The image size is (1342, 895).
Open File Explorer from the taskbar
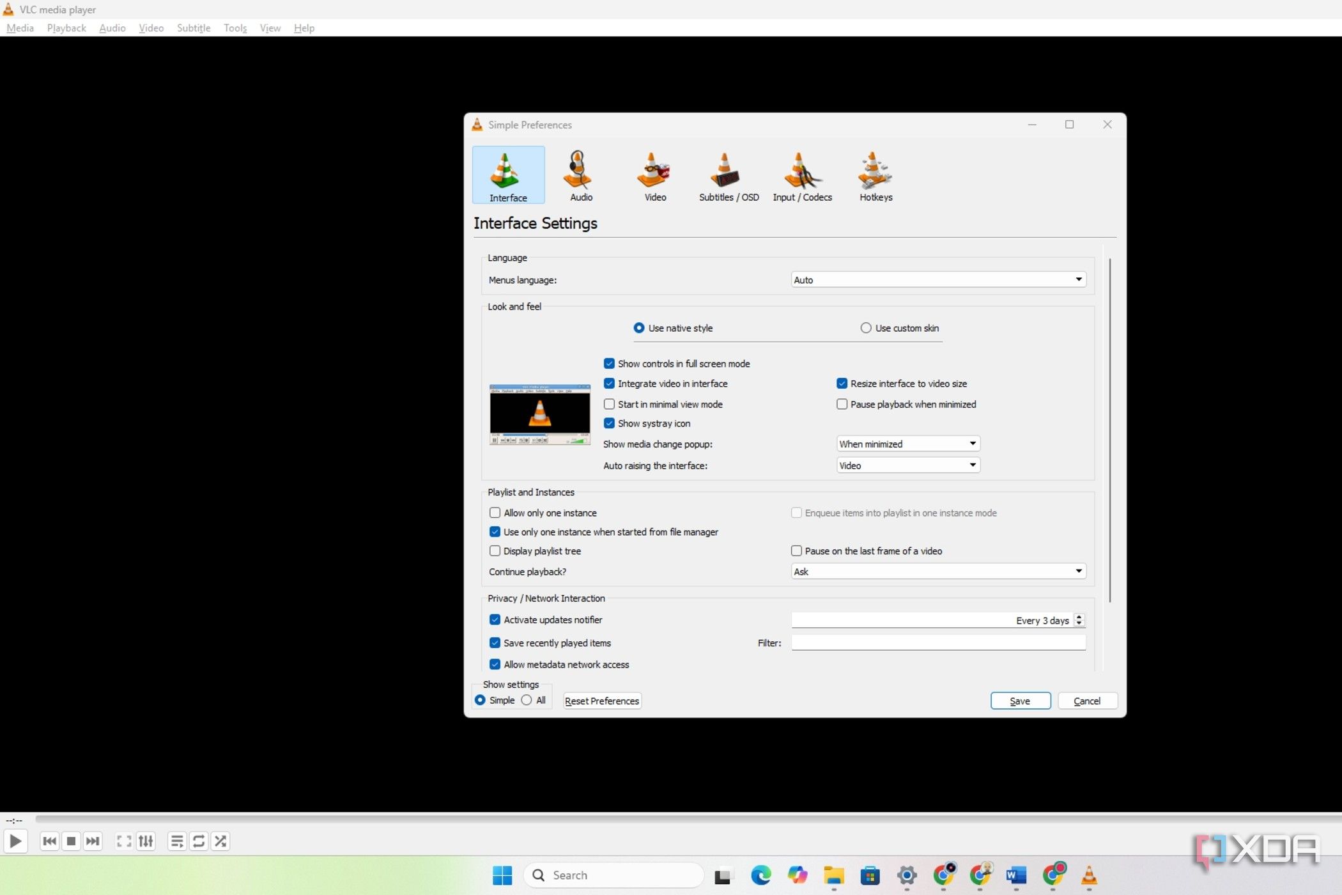[x=834, y=875]
